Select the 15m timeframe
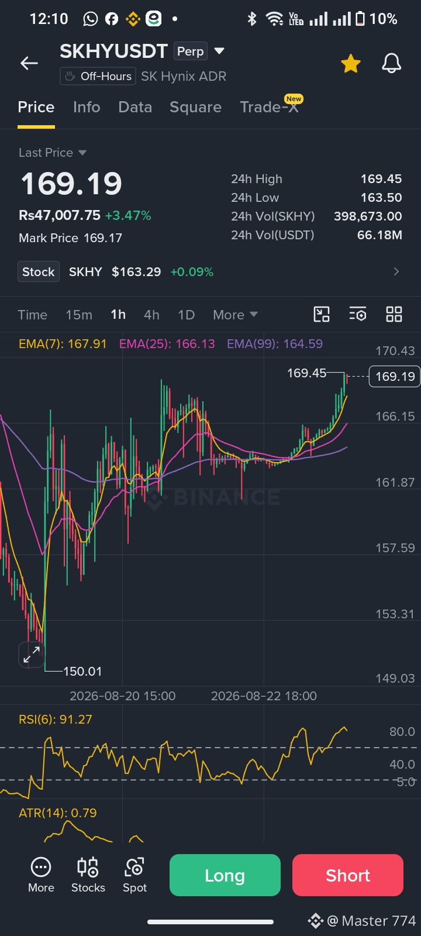 (x=79, y=315)
